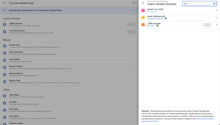
Task: Click the orange J template icon
Action: pyautogui.click(x=143, y=25)
